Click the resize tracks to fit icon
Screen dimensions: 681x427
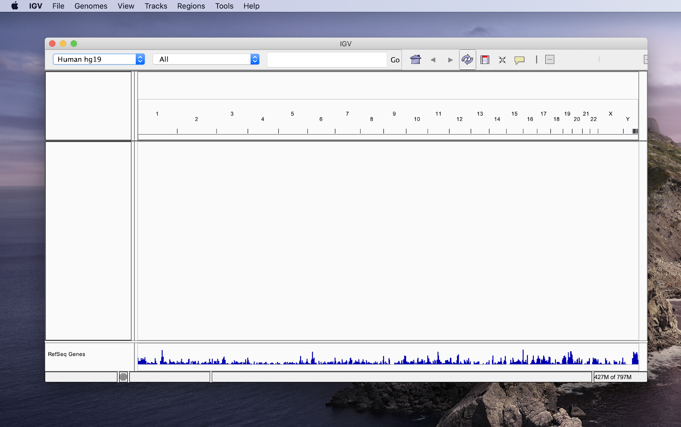(x=502, y=60)
